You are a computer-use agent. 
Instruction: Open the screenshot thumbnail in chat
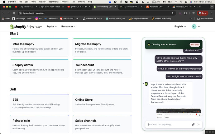[179, 113]
